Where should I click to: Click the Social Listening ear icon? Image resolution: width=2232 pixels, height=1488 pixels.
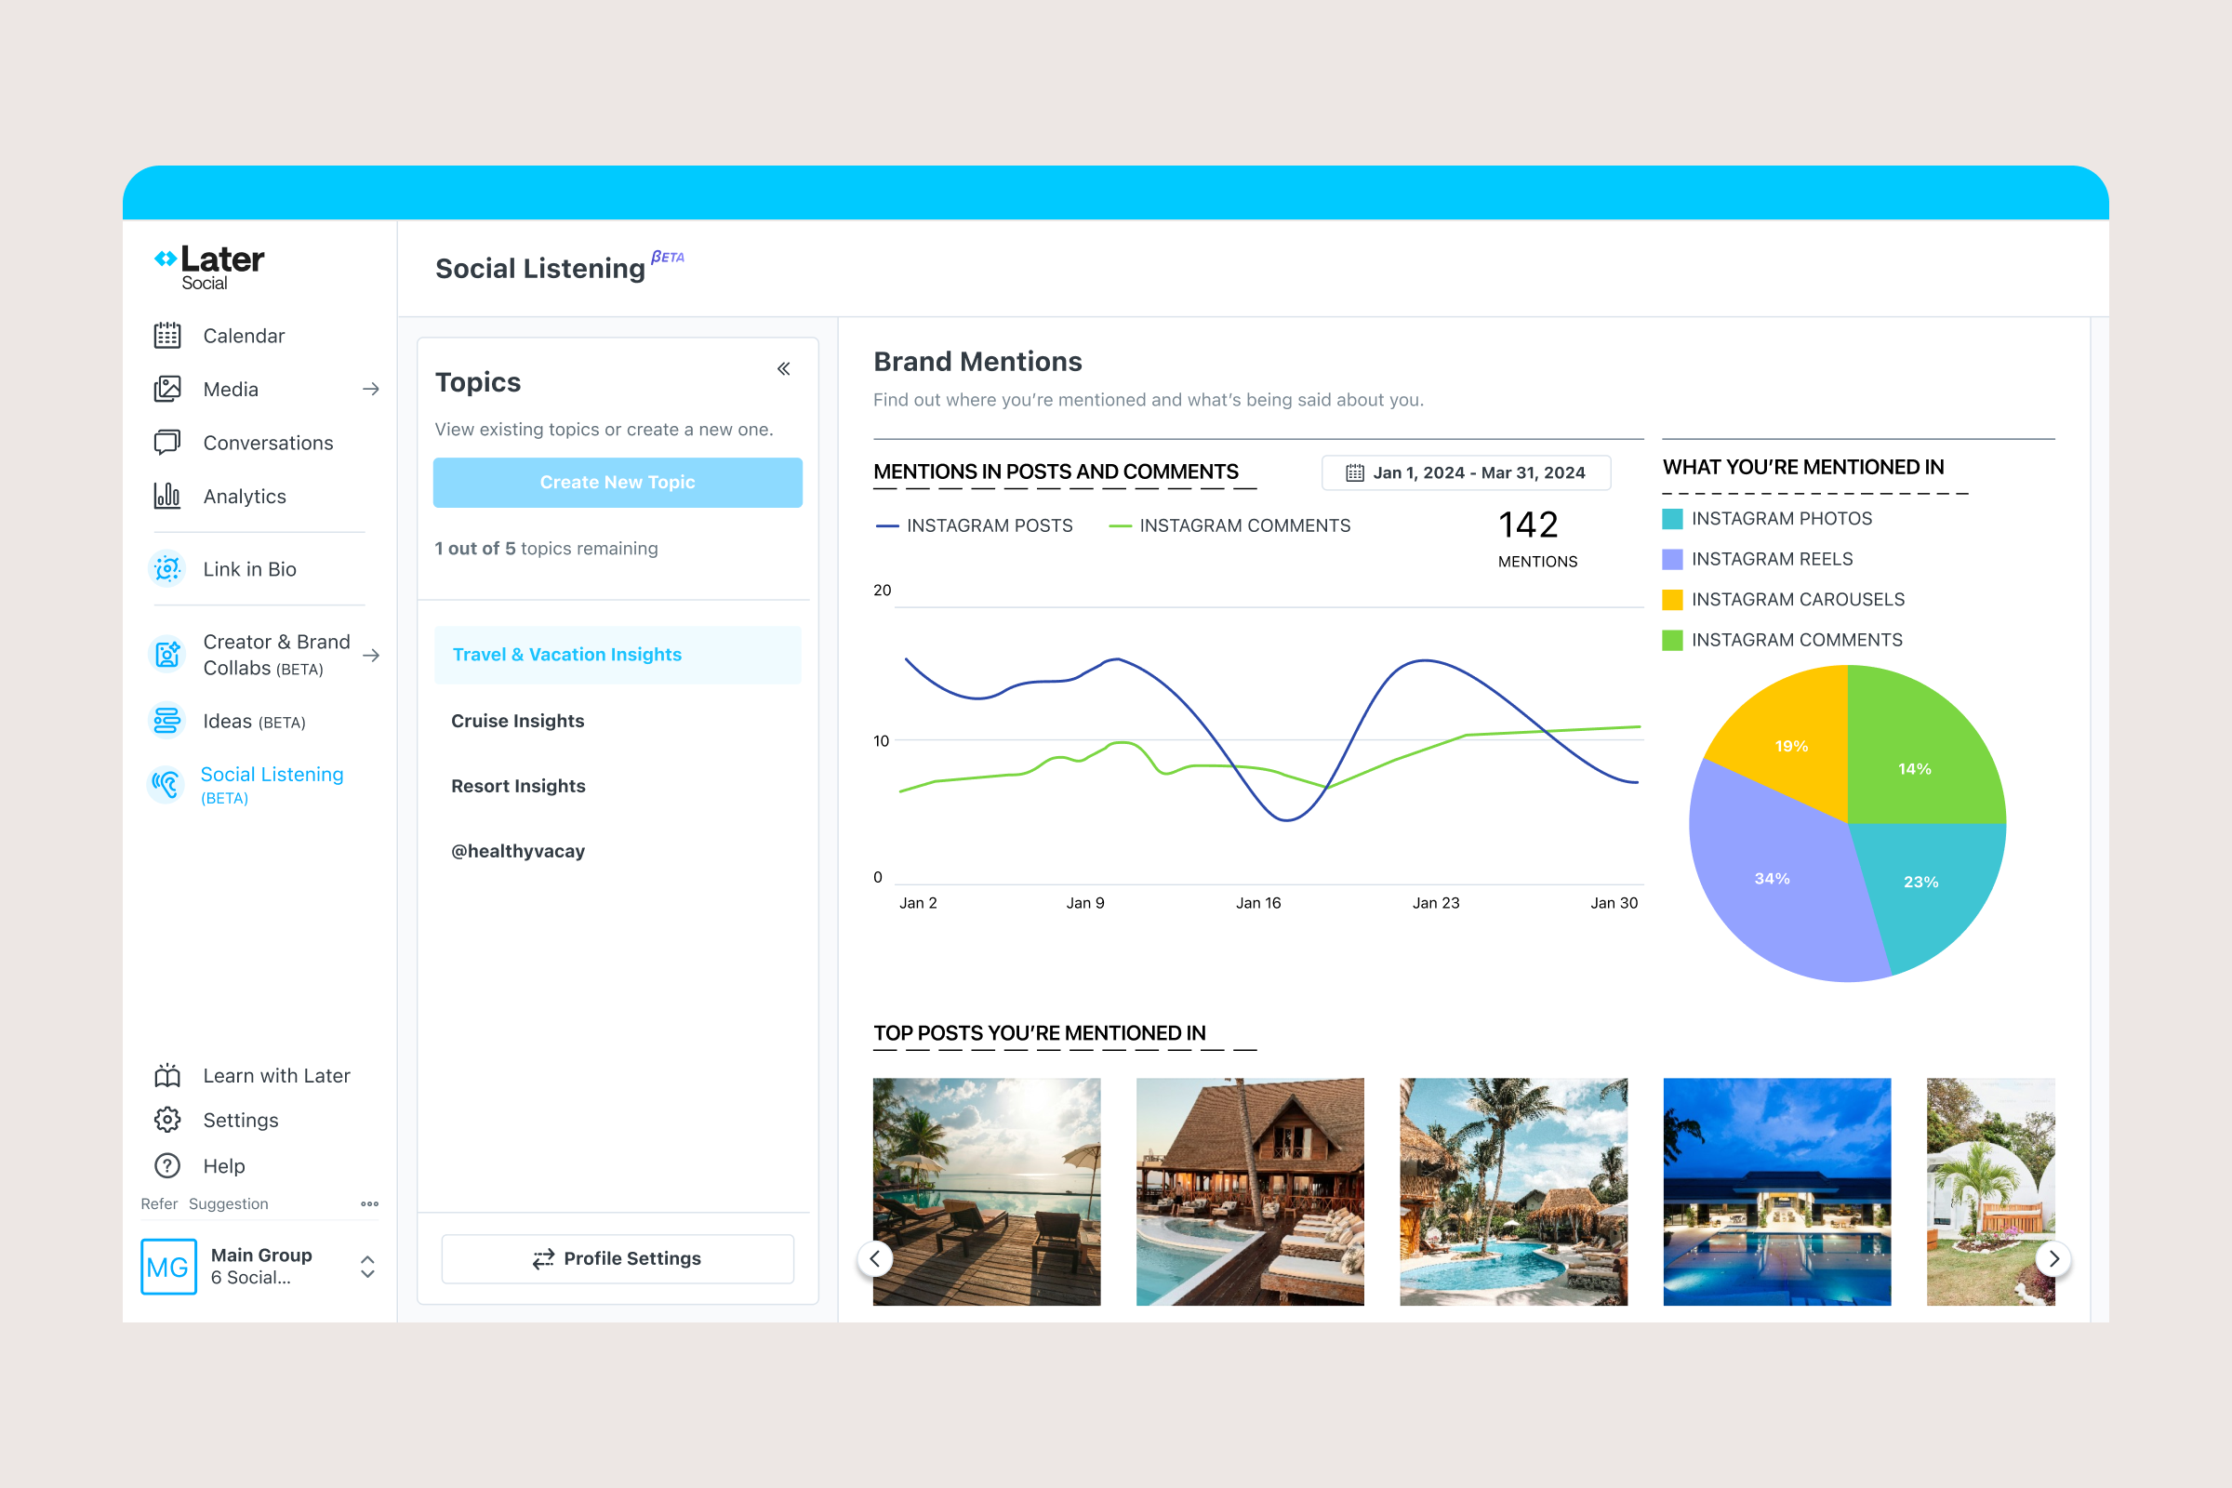[167, 783]
